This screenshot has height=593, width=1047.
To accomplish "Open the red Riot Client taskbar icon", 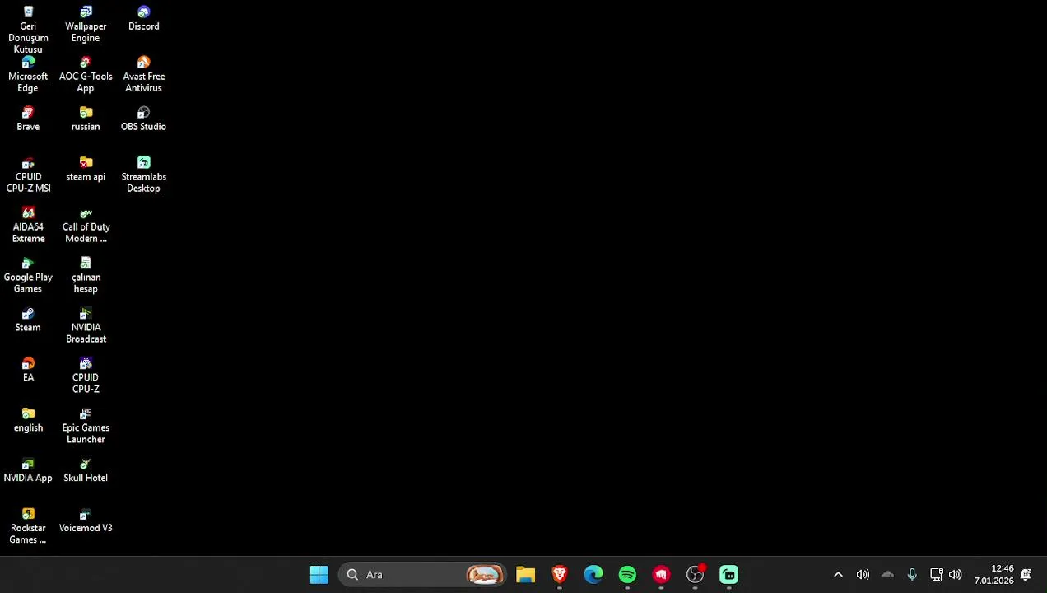I will pos(661,575).
